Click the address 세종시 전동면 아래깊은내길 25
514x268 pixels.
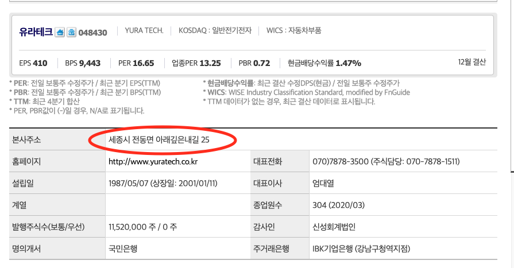[x=159, y=140]
